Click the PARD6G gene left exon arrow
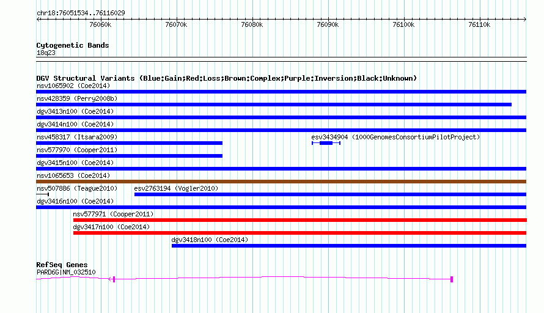The image size is (544, 313). point(112,279)
